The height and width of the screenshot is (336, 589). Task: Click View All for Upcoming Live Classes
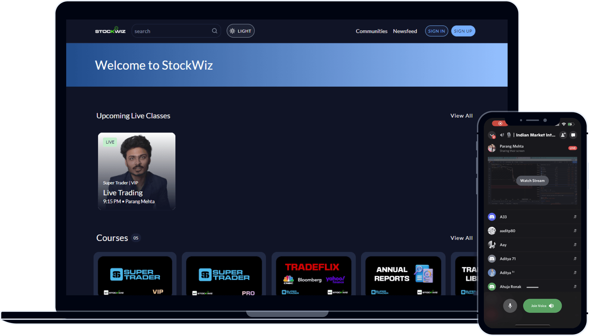coord(461,115)
